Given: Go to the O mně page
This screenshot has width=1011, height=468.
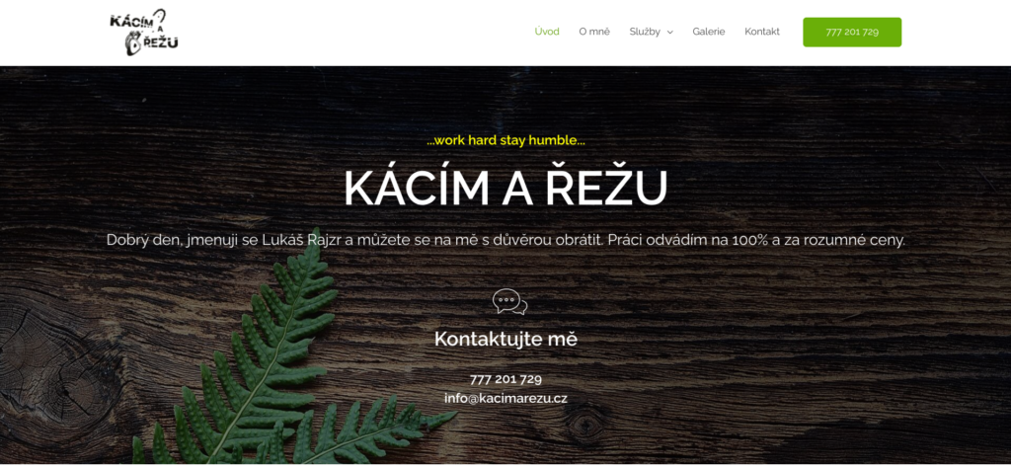Looking at the screenshot, I should 593,32.
